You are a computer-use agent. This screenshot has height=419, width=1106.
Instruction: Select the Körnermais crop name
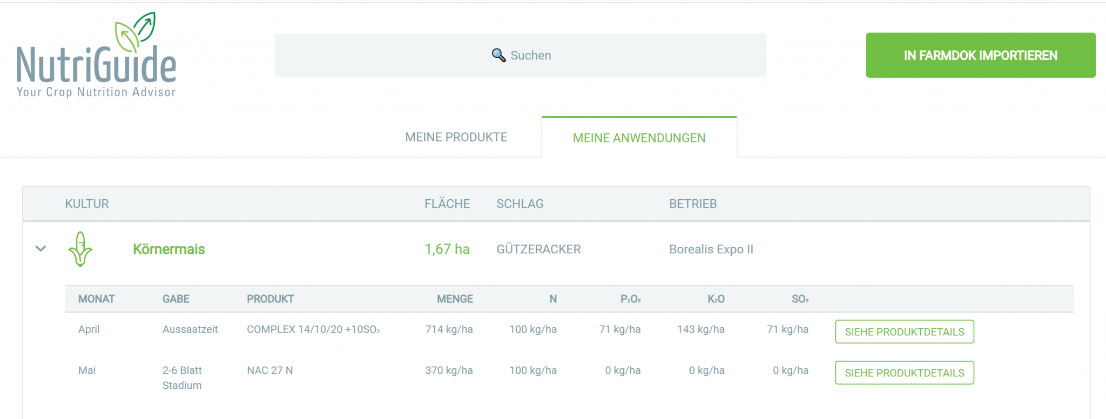click(x=169, y=249)
